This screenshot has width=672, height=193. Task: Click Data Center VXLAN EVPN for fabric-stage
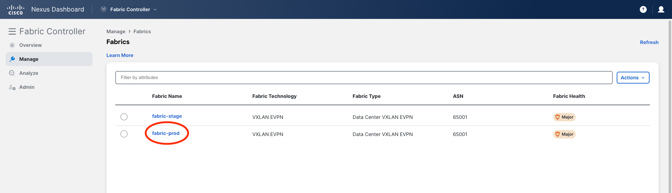(383, 117)
